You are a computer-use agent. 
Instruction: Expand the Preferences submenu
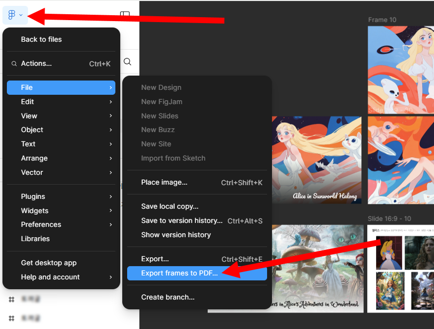pos(61,224)
